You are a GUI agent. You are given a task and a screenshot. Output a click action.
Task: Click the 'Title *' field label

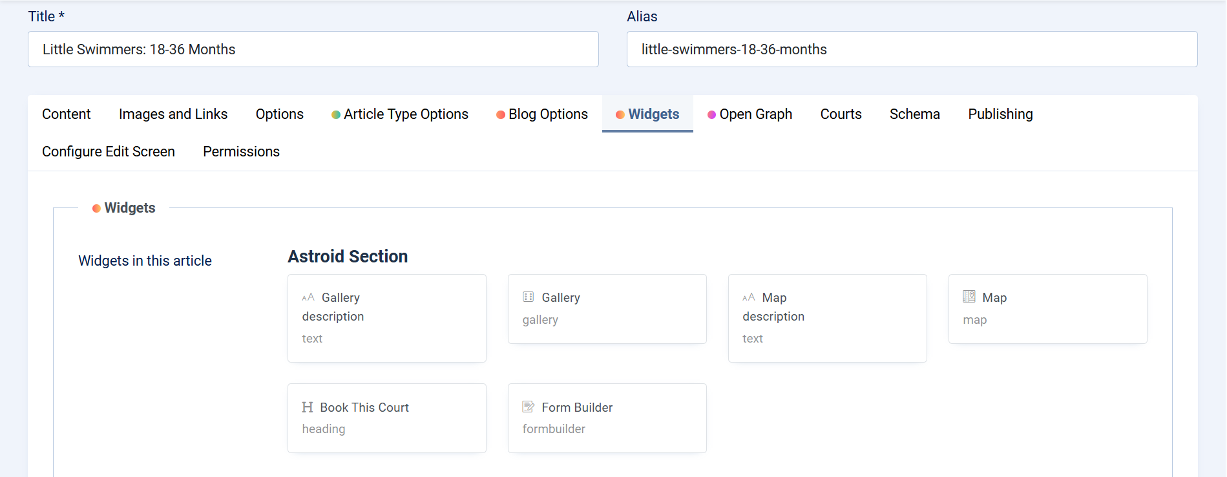(47, 17)
